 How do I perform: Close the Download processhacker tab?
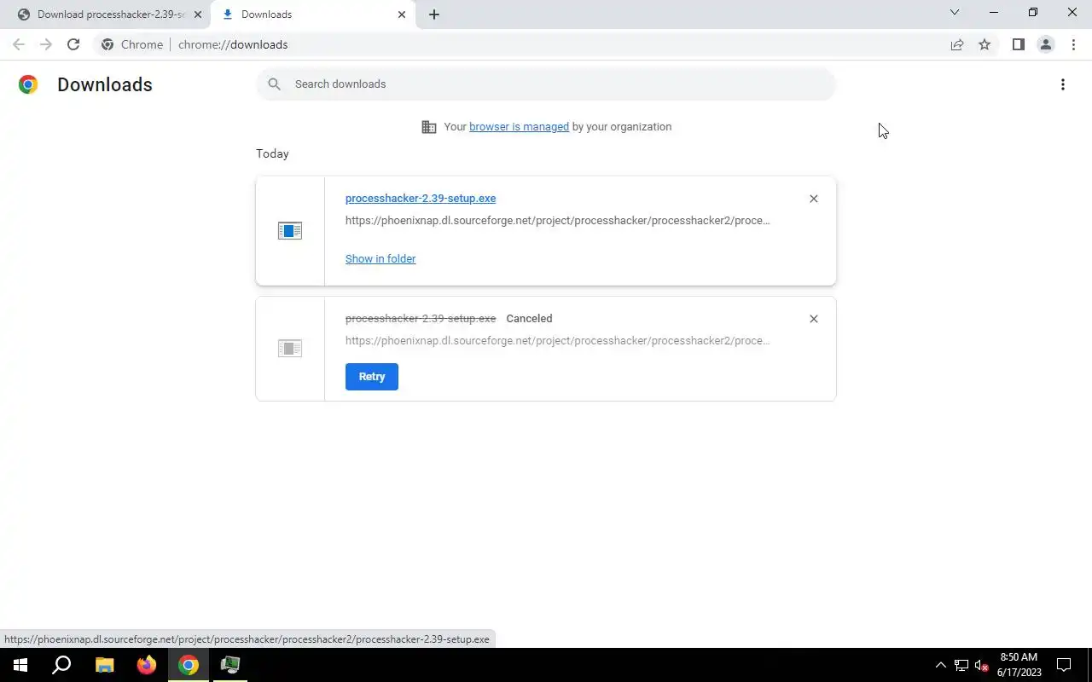197,14
